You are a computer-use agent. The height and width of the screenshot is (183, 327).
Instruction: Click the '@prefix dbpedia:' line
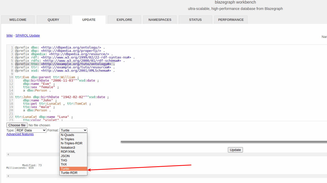64,54
